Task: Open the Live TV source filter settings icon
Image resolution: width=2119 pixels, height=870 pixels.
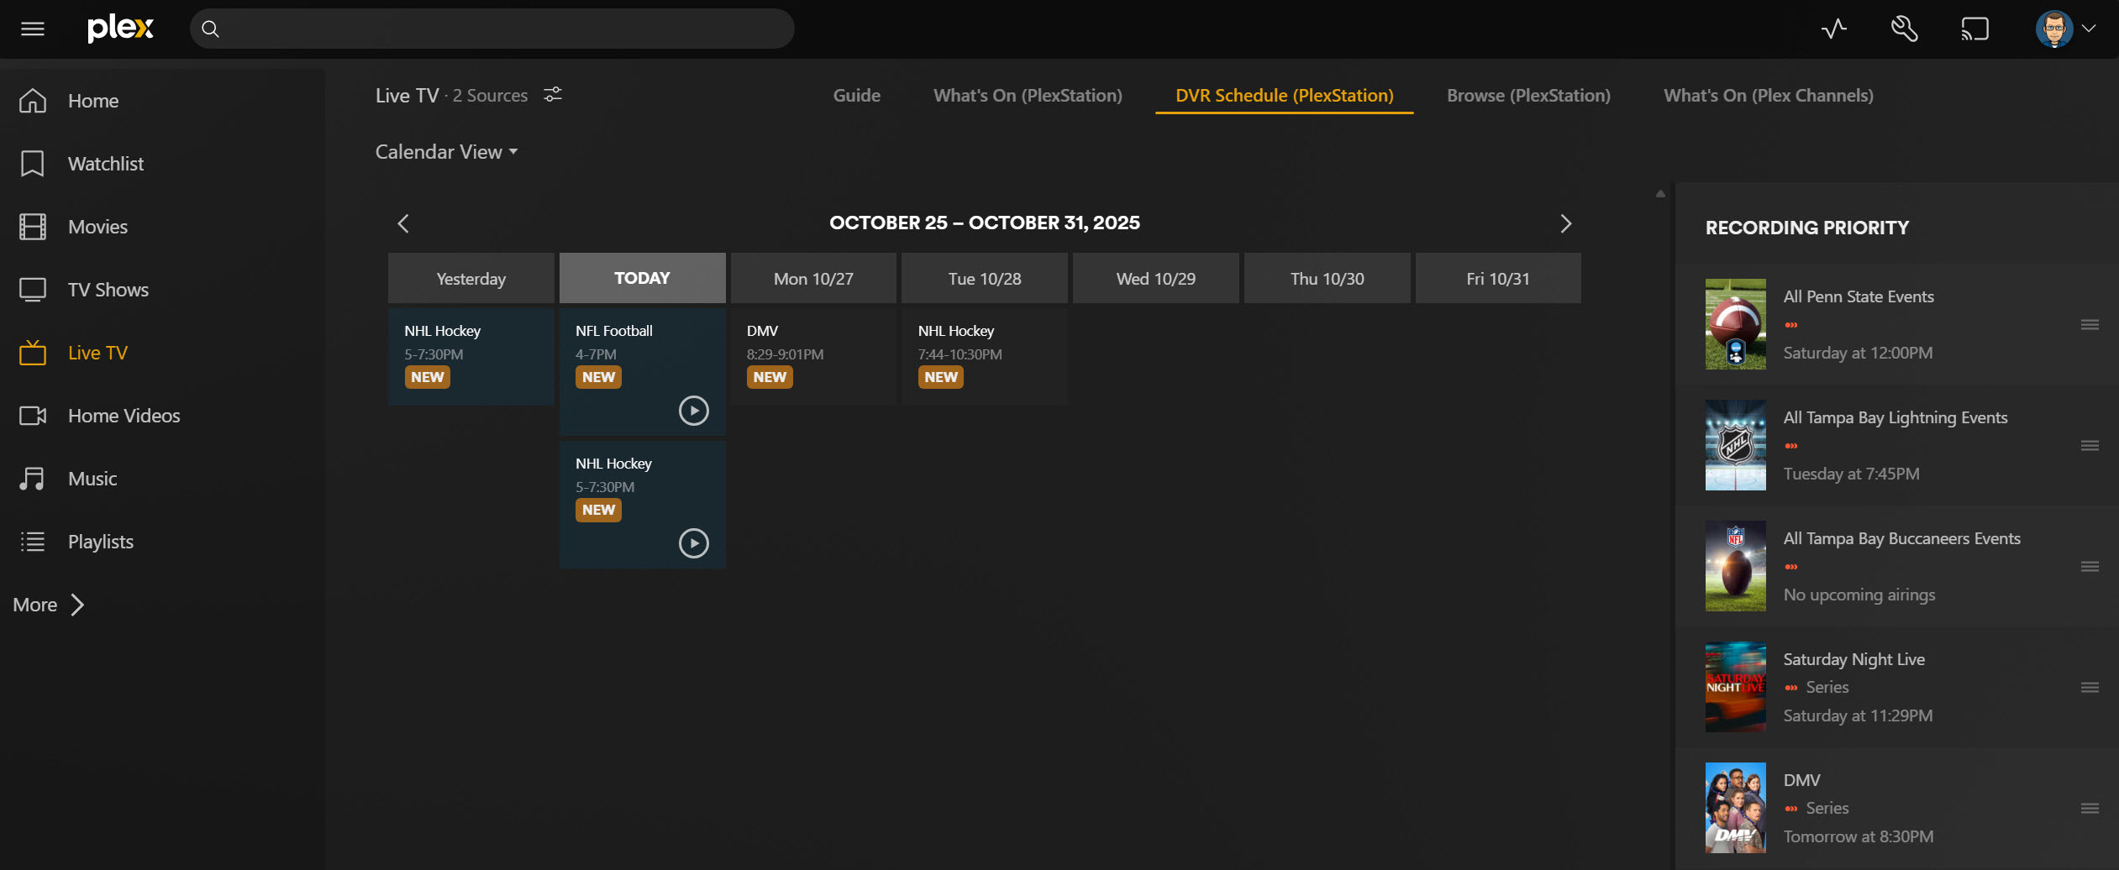Action: 553,95
